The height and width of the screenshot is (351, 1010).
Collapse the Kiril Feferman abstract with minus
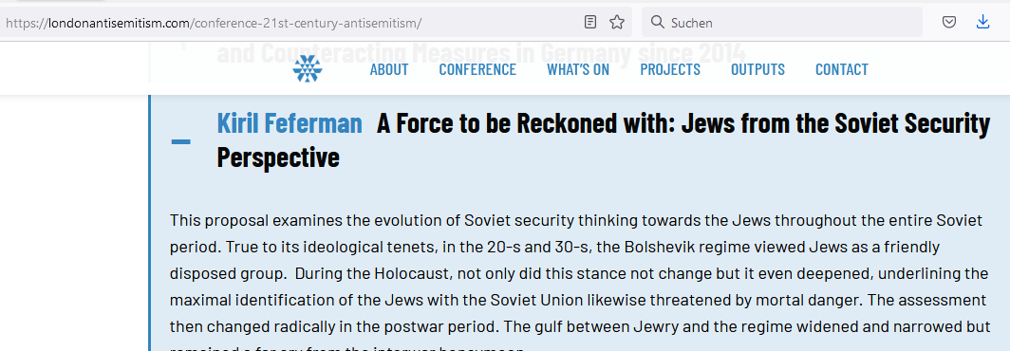181,141
